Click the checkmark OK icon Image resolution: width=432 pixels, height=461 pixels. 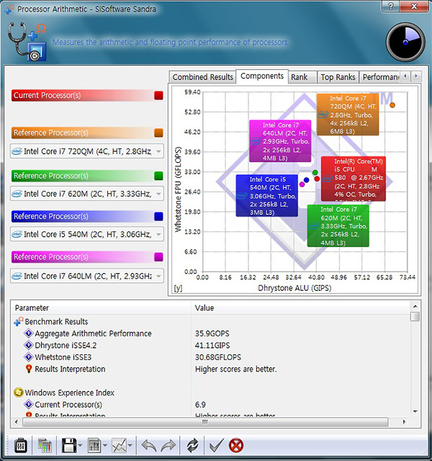click(217, 445)
